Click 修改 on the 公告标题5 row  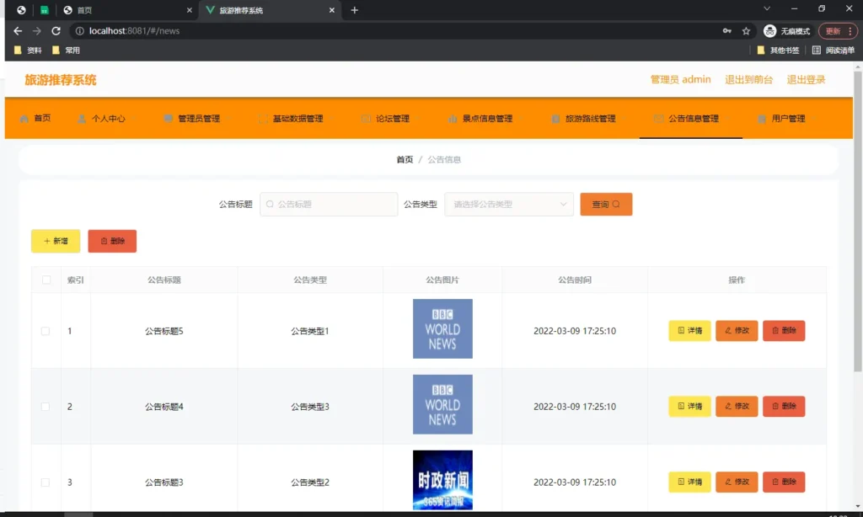736,331
